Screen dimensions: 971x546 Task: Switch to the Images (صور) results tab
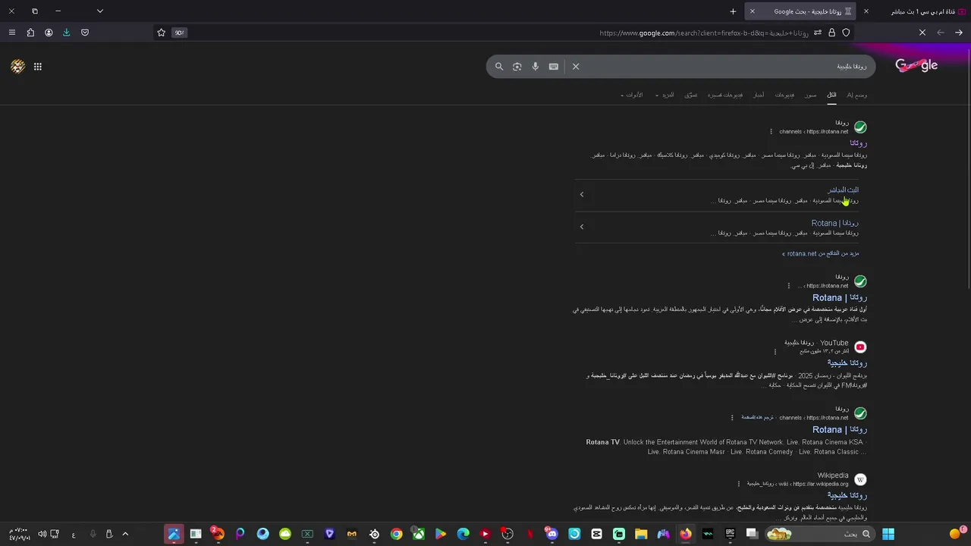click(x=811, y=95)
